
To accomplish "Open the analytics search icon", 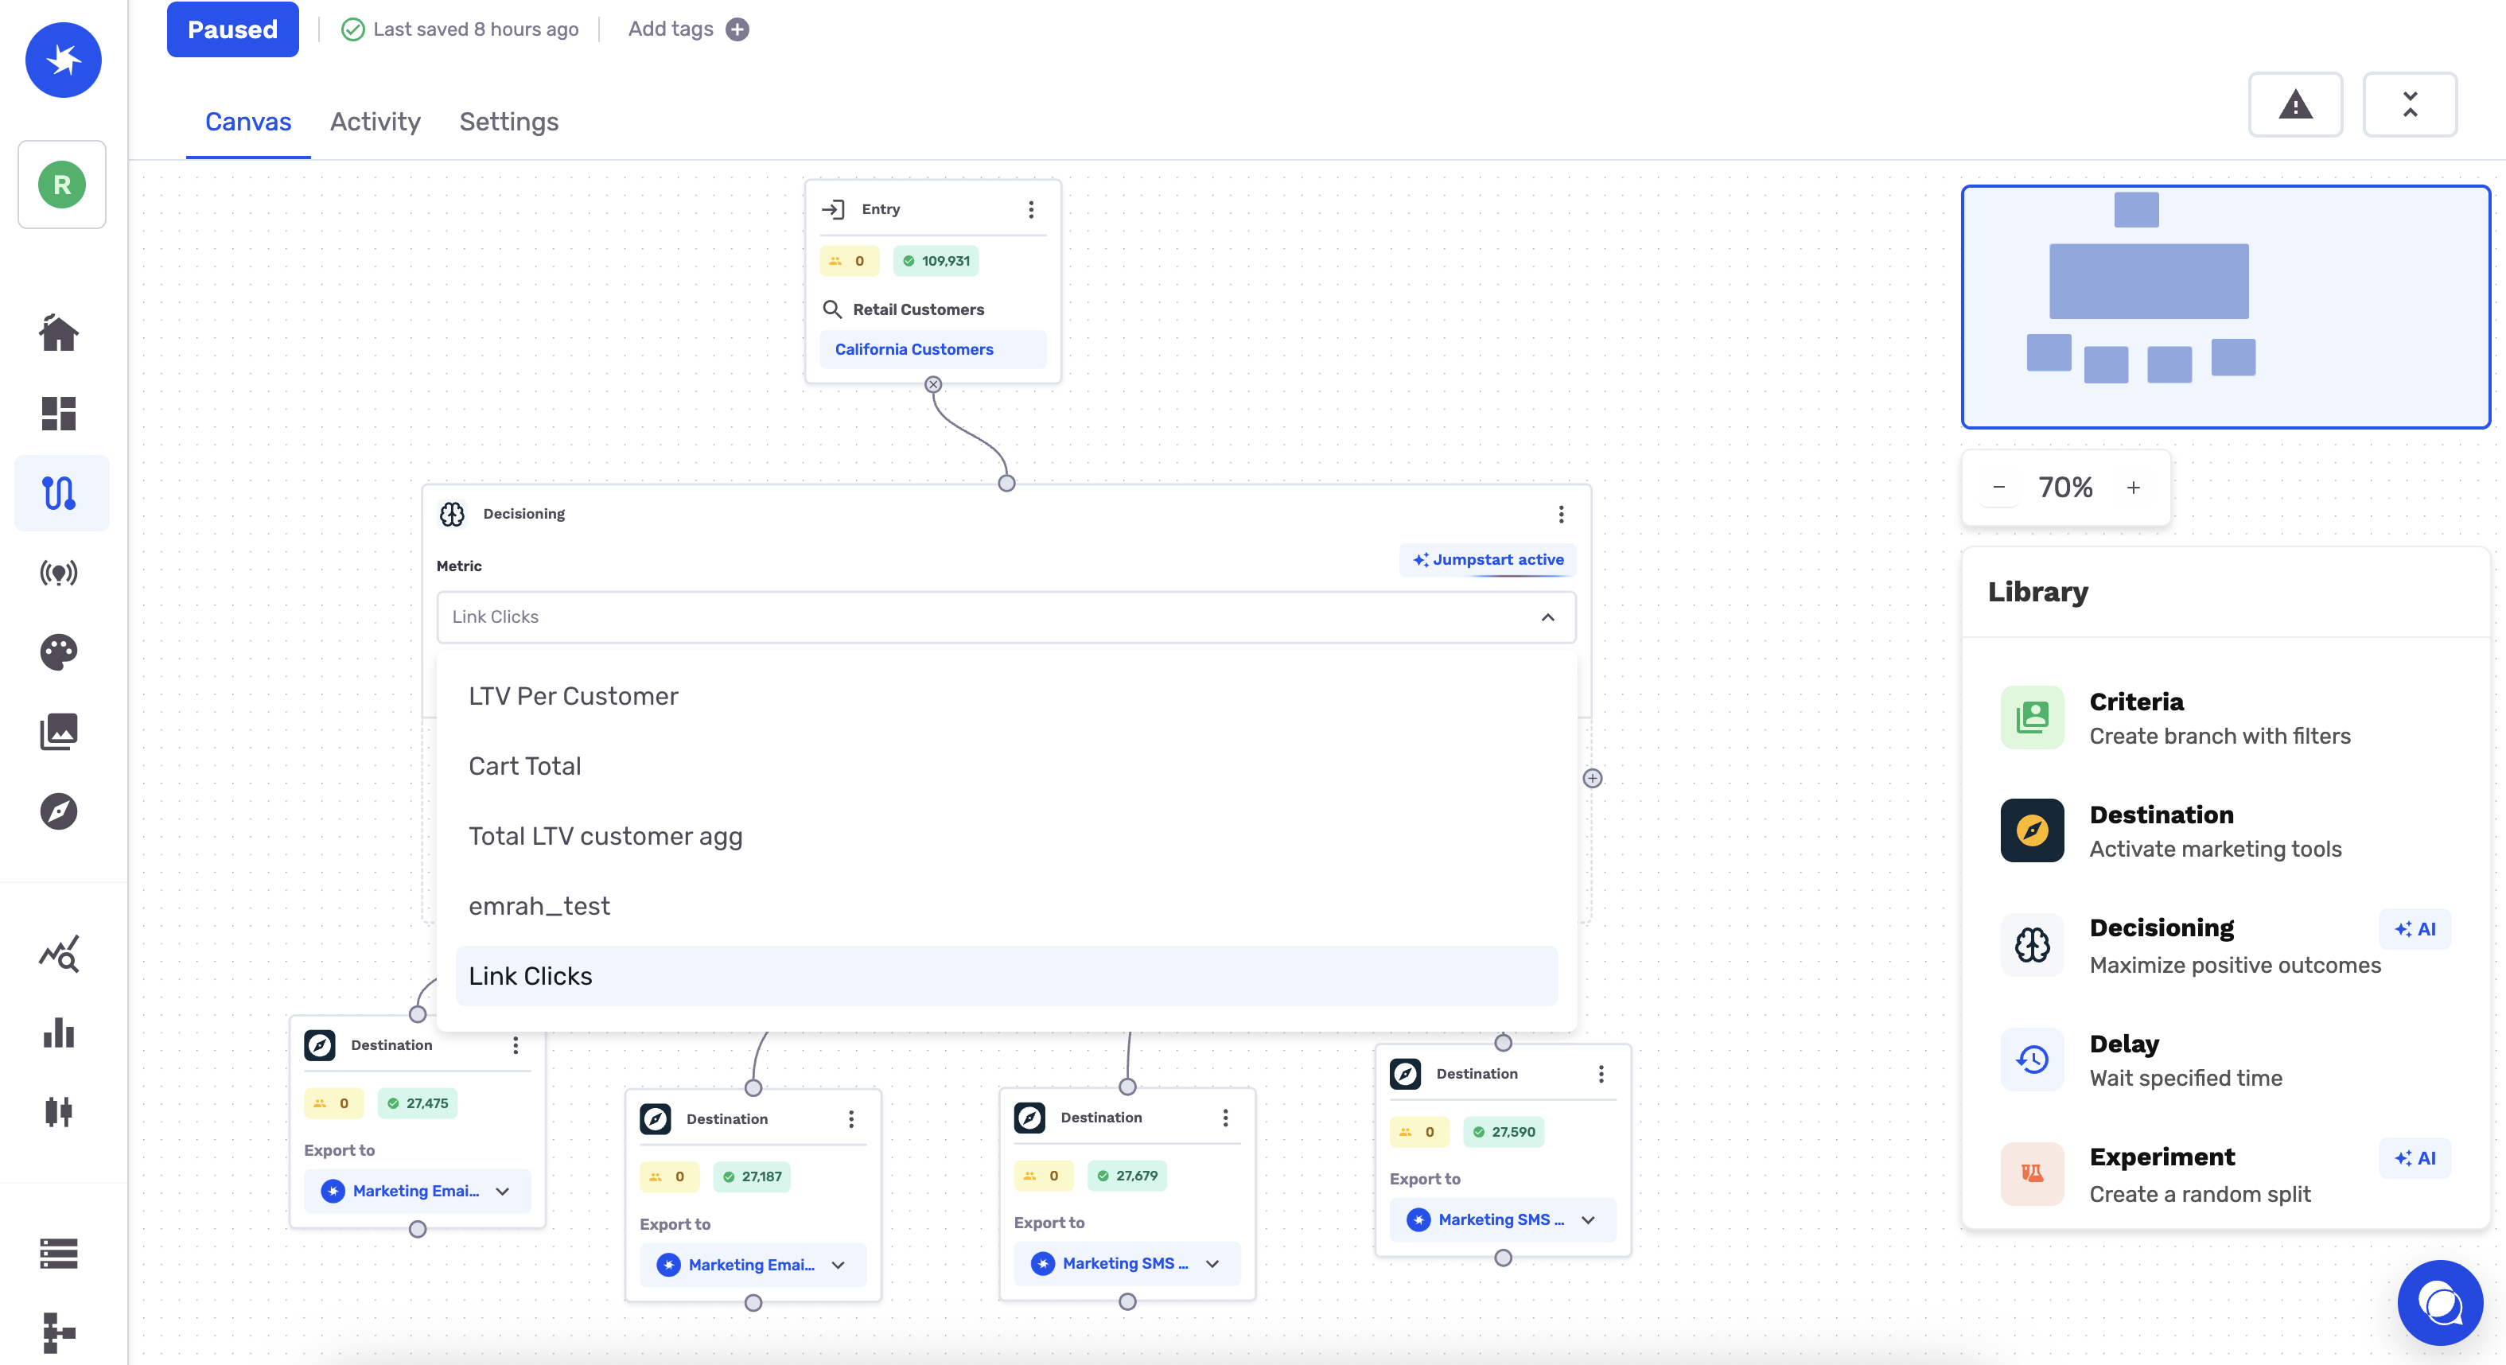I will coord(58,954).
